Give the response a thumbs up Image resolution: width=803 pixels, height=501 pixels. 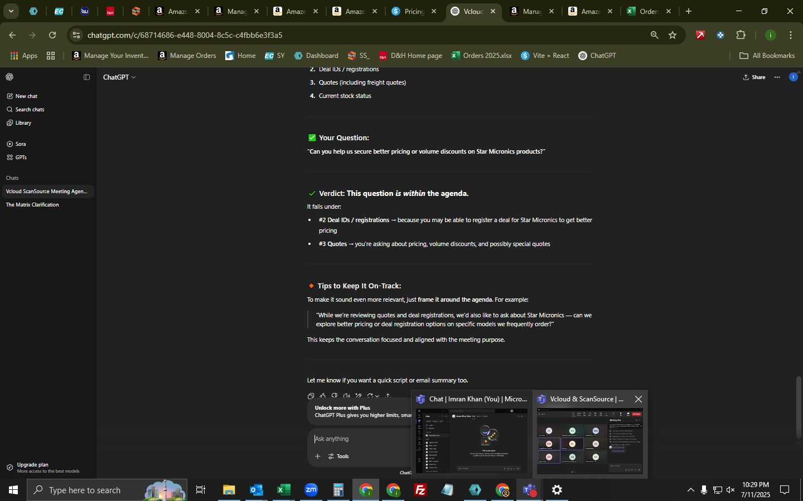coord(322,396)
